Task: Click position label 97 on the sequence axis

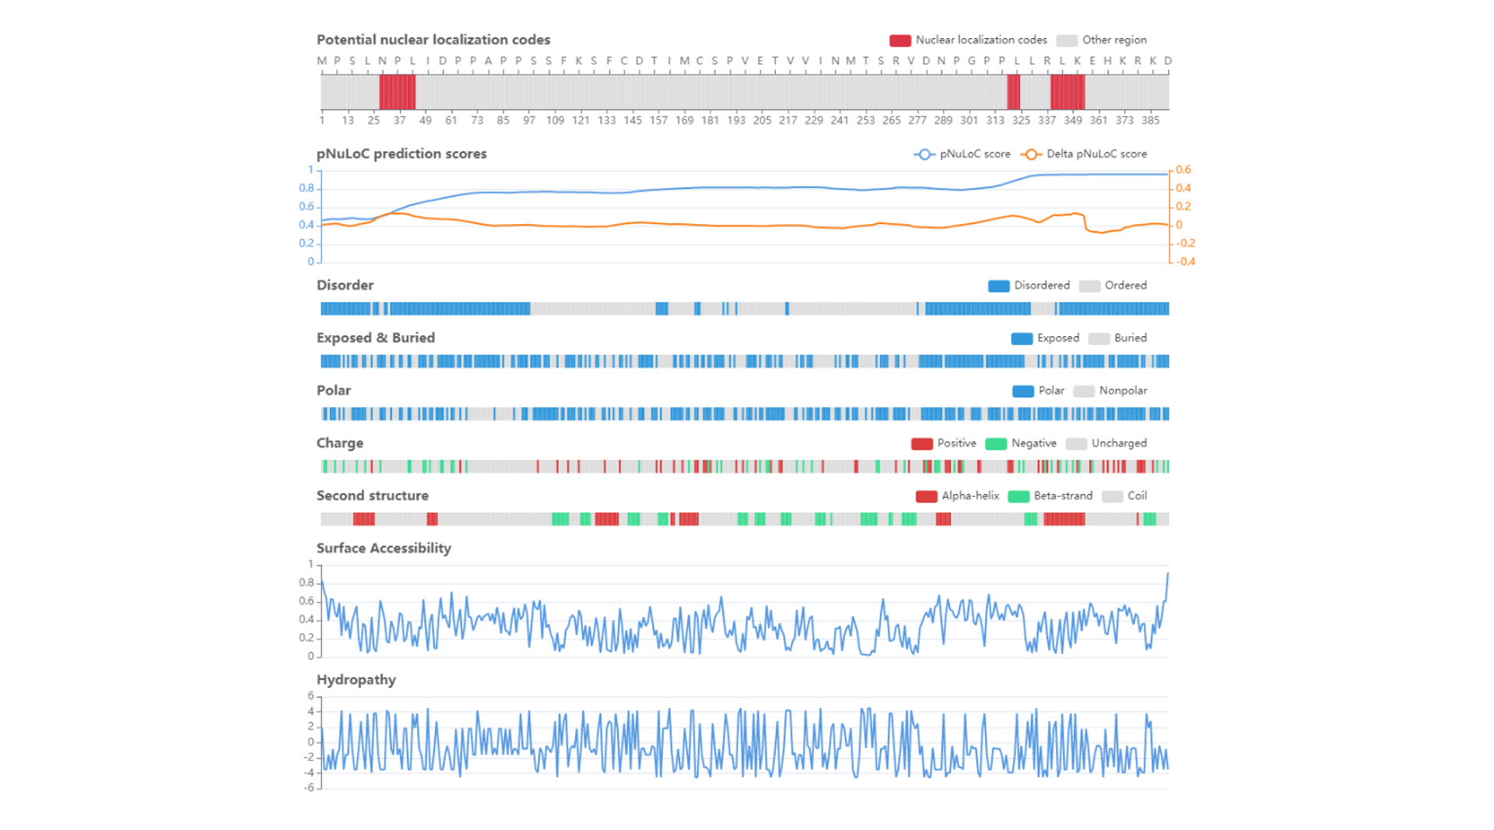Action: [x=529, y=121]
